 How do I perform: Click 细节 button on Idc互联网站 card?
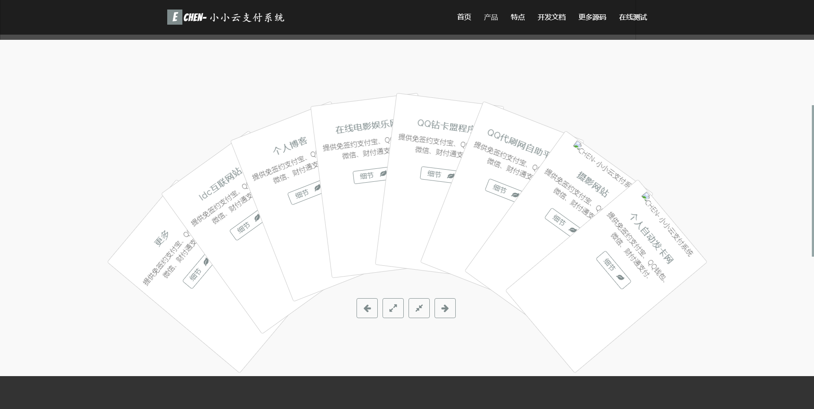[246, 225]
